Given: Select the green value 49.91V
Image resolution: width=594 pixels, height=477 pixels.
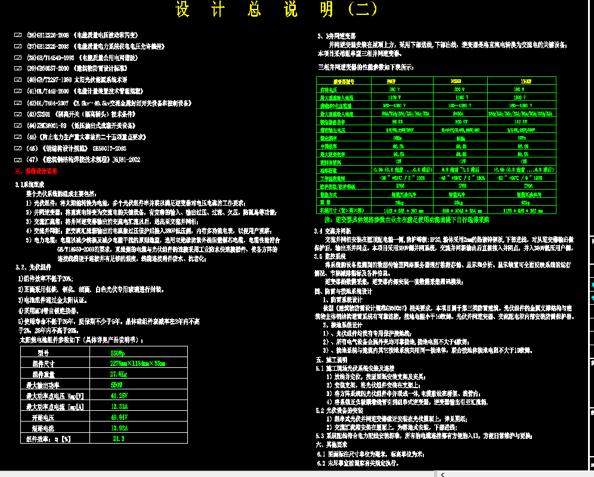Looking at the screenshot, I should pos(119,417).
